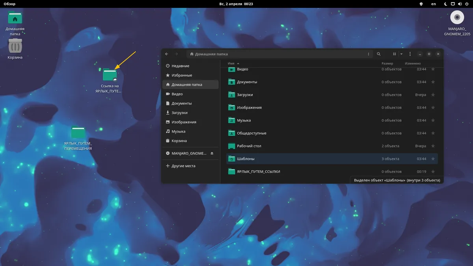The height and width of the screenshot is (266, 473).
Task: Open the en keyboard layout menu
Action: pos(434,4)
